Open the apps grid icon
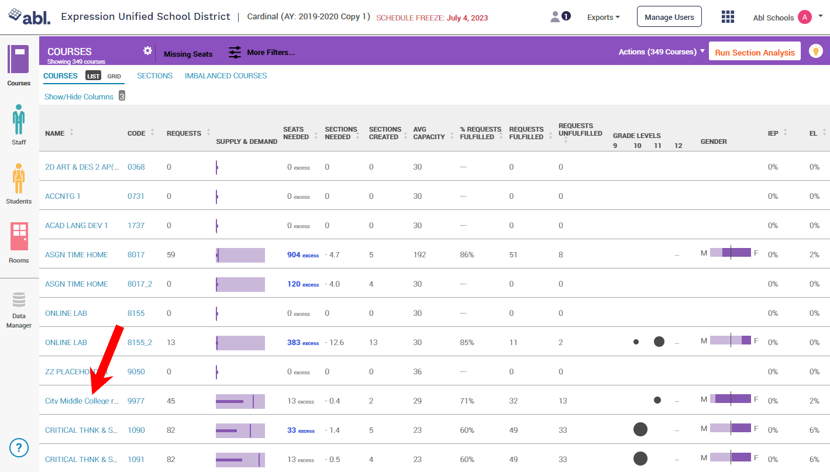830x472 pixels. [728, 18]
